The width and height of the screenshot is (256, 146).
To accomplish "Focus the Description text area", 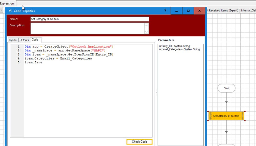I will pos(87,28).
